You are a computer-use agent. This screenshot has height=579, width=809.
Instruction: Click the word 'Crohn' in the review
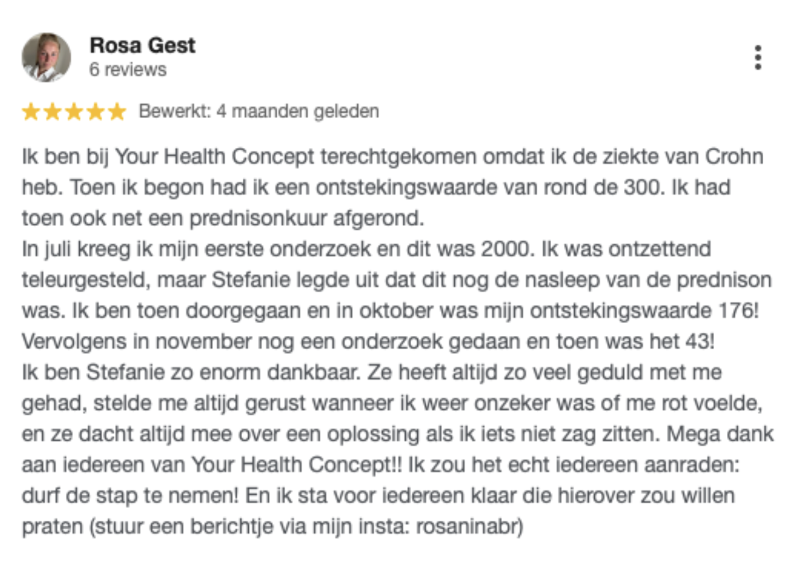coord(734,157)
